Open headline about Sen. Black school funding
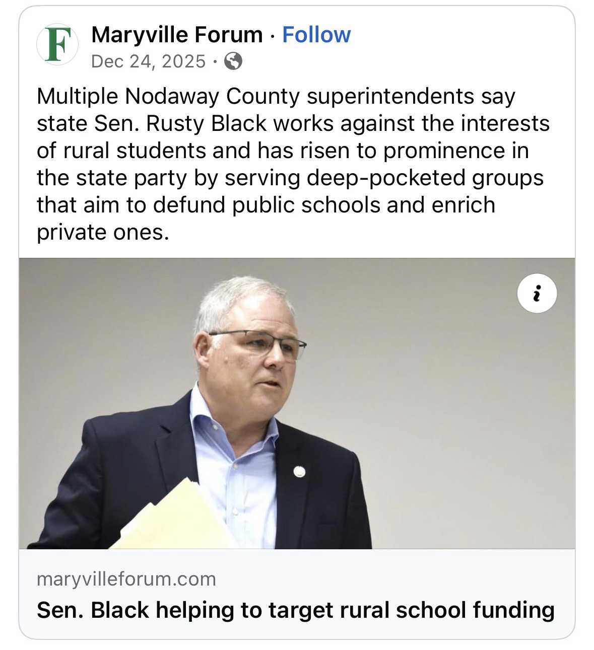This screenshot has height=650, width=594. (x=295, y=610)
